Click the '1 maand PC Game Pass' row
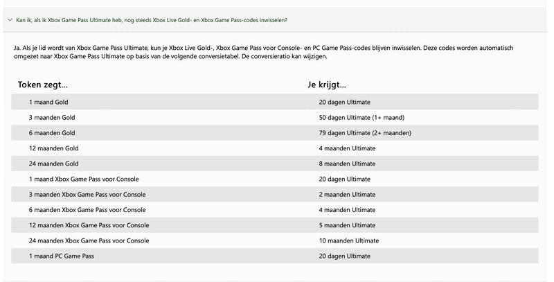 274,256
